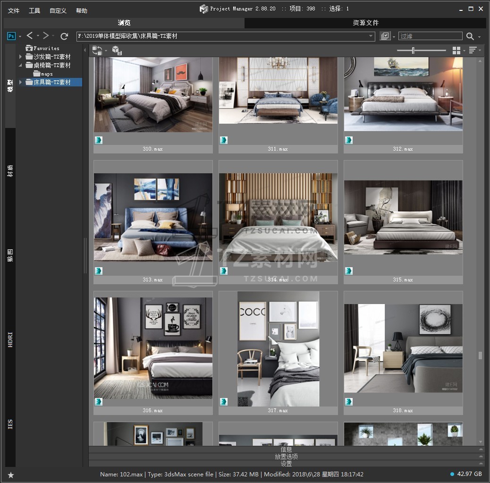Collapse the 桌椅篇-TZ素材 folder
Viewport: 490px width, 483px height.
[20, 65]
